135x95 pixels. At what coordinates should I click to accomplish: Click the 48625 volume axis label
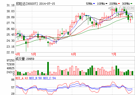click(11, 68)
